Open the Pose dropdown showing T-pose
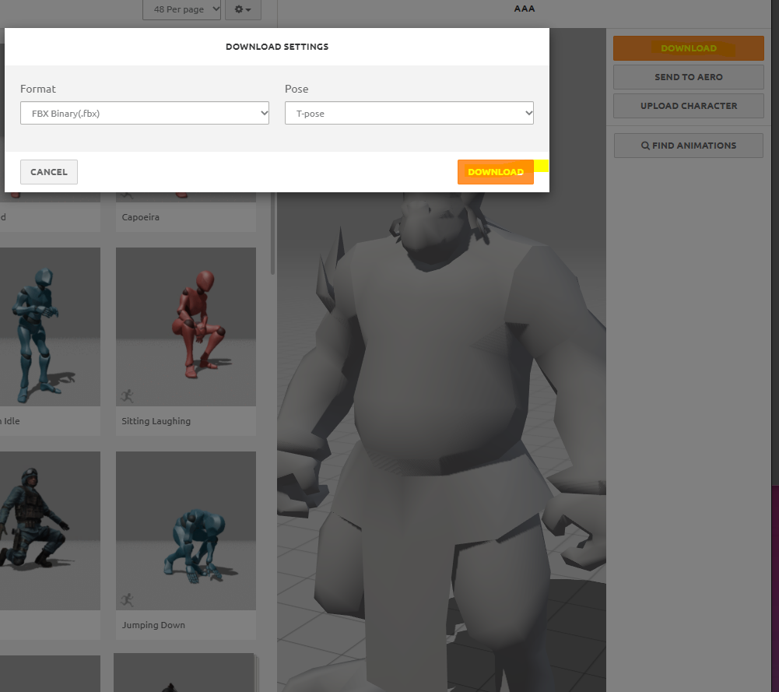 (409, 113)
